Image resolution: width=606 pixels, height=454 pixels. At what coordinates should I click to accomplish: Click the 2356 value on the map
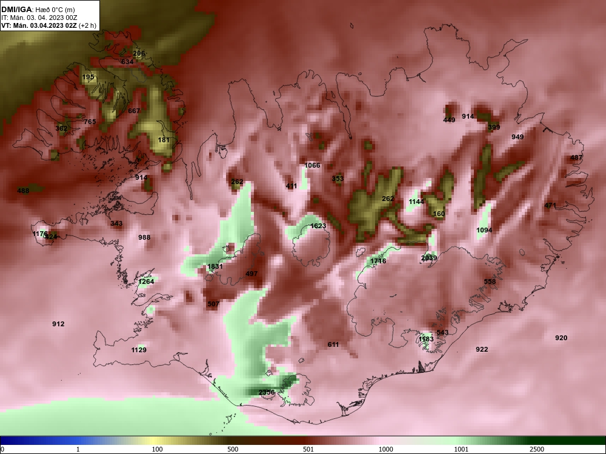266,392
